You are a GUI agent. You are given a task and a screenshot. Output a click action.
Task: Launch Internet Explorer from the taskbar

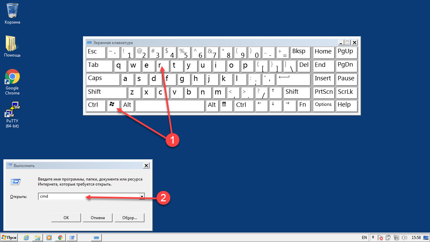click(26, 238)
